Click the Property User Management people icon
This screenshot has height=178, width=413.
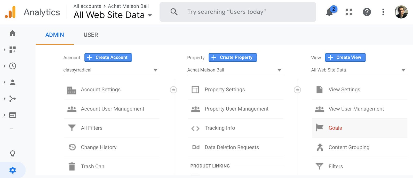[196, 109]
